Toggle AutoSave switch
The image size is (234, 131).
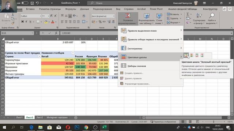[24, 3]
